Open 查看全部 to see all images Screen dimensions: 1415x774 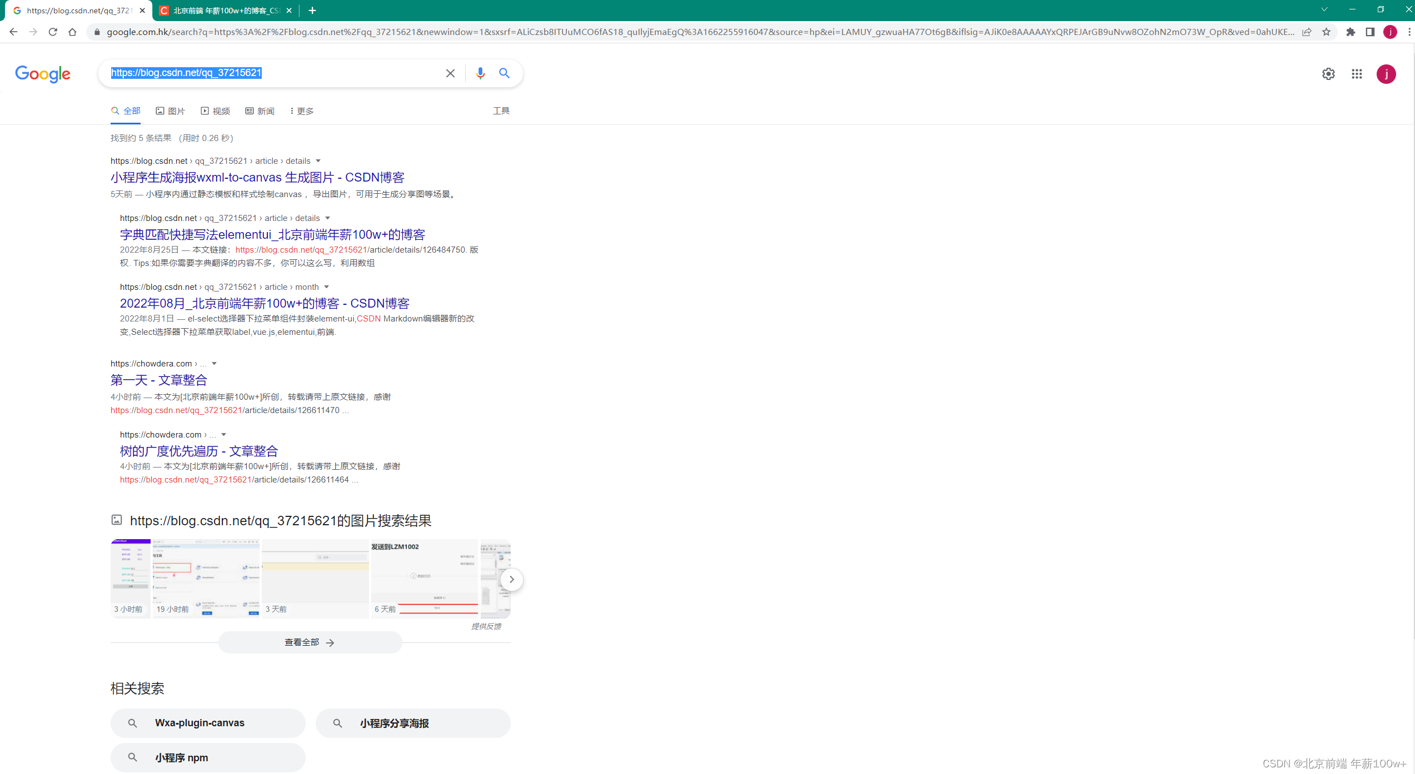(x=309, y=642)
